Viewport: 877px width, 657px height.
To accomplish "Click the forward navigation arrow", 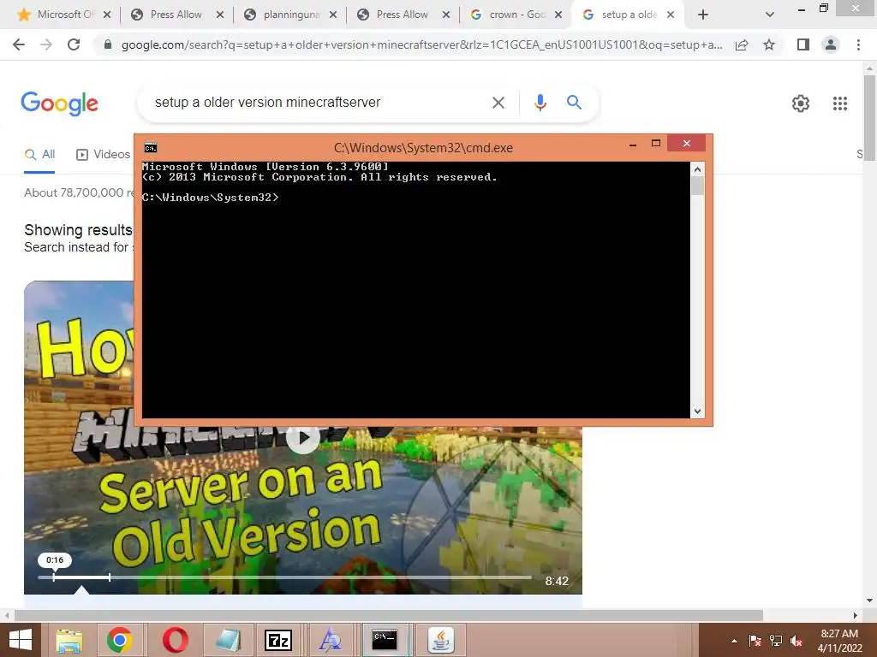I will point(46,44).
